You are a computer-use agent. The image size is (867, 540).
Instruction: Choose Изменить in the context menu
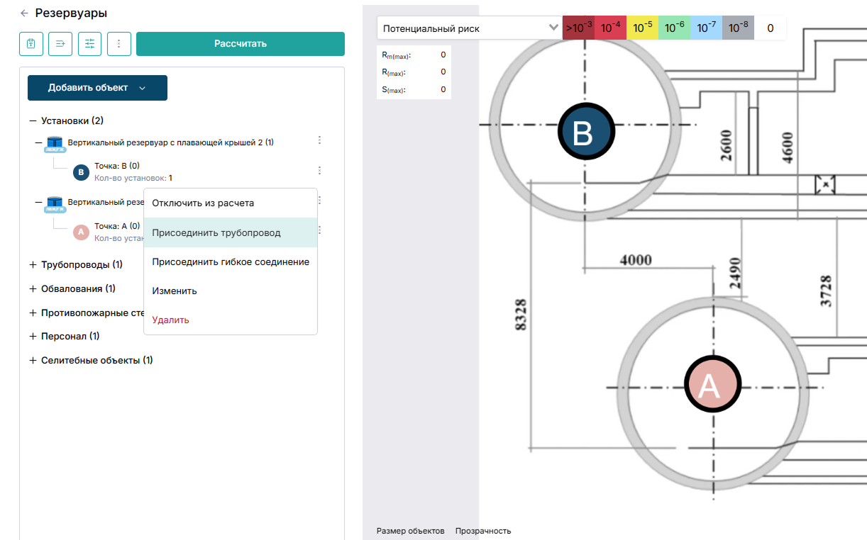[x=231, y=291]
